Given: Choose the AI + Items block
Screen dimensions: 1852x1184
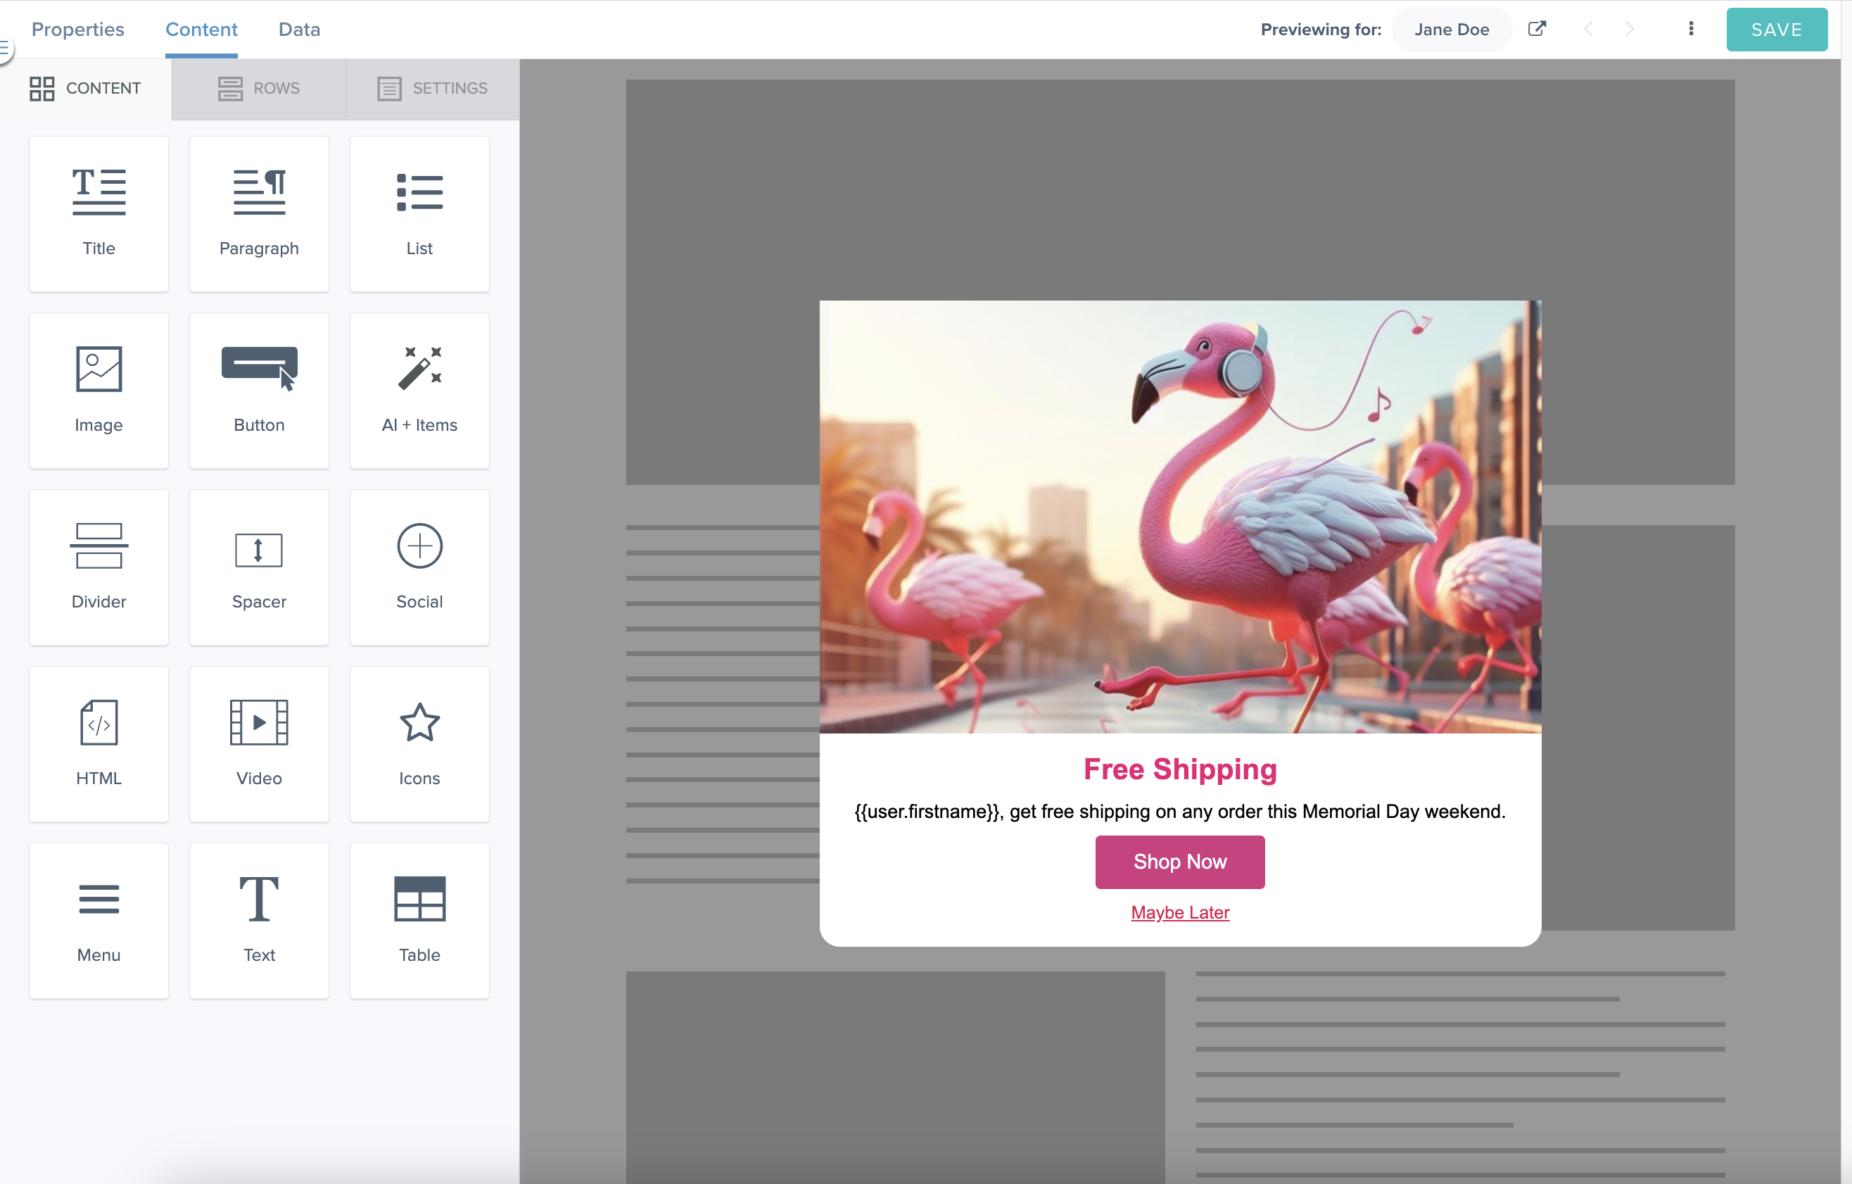Looking at the screenshot, I should 419,390.
